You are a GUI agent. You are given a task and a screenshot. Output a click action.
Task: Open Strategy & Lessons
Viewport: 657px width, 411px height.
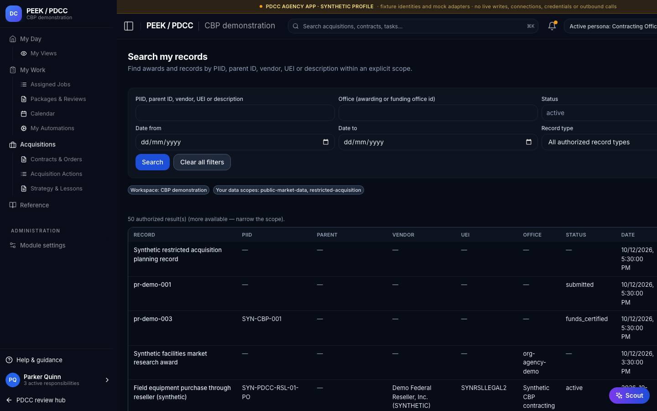tap(56, 189)
